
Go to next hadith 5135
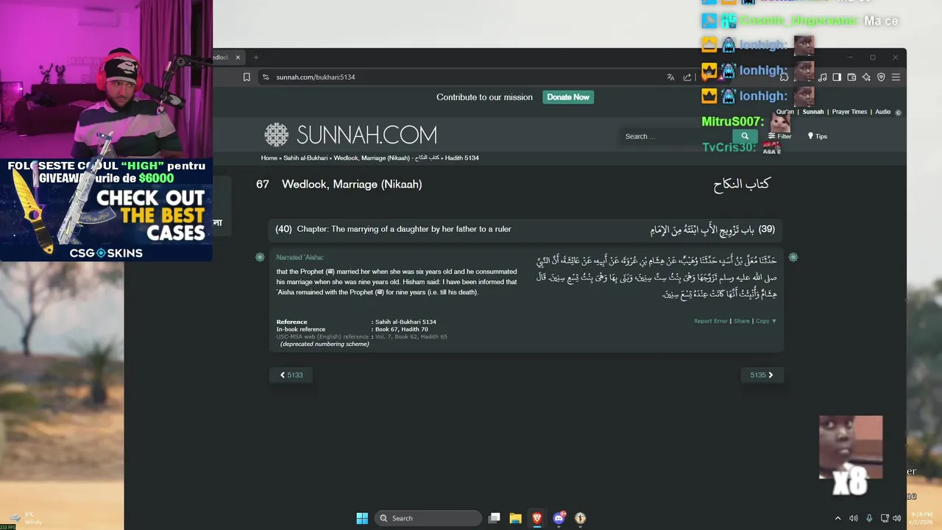[x=762, y=375]
